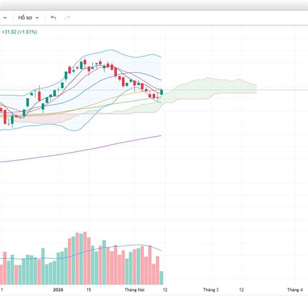Expand the chevron left of Hồ sơ
Screen dimensions: 308x308
coord(7,17)
